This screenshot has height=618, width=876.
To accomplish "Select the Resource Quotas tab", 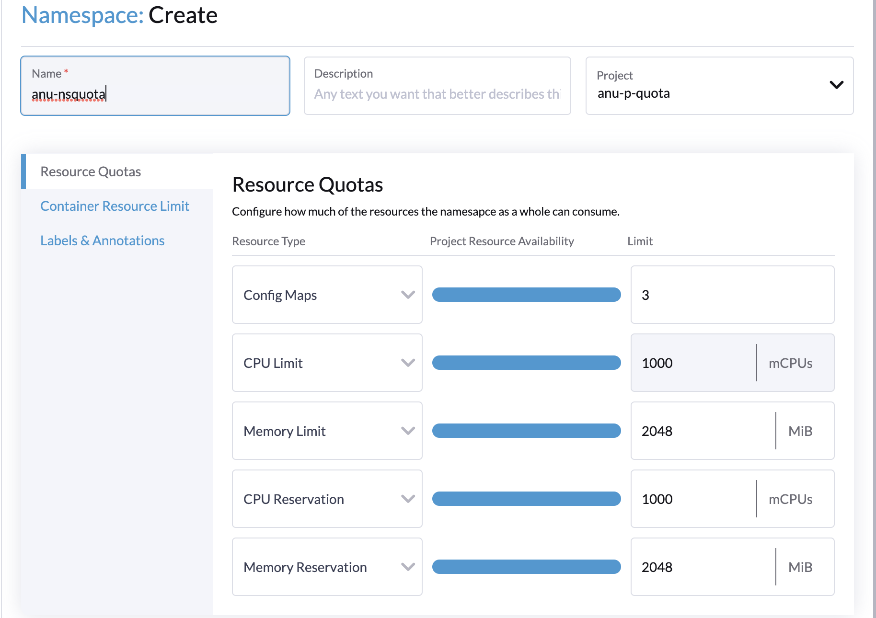I will pos(91,171).
